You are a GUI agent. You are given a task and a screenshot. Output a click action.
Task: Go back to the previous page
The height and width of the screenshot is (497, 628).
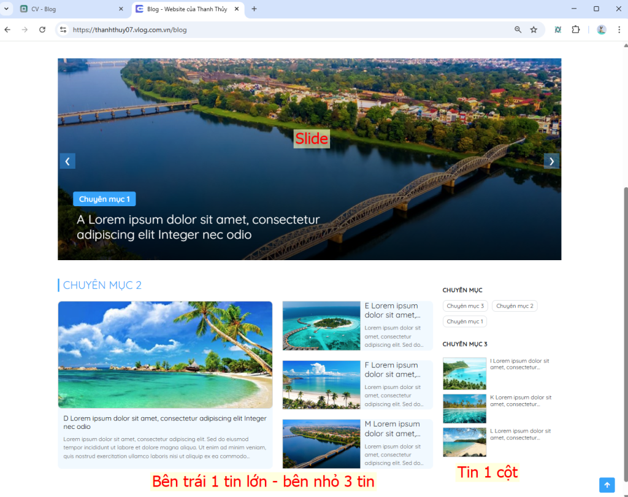7,29
